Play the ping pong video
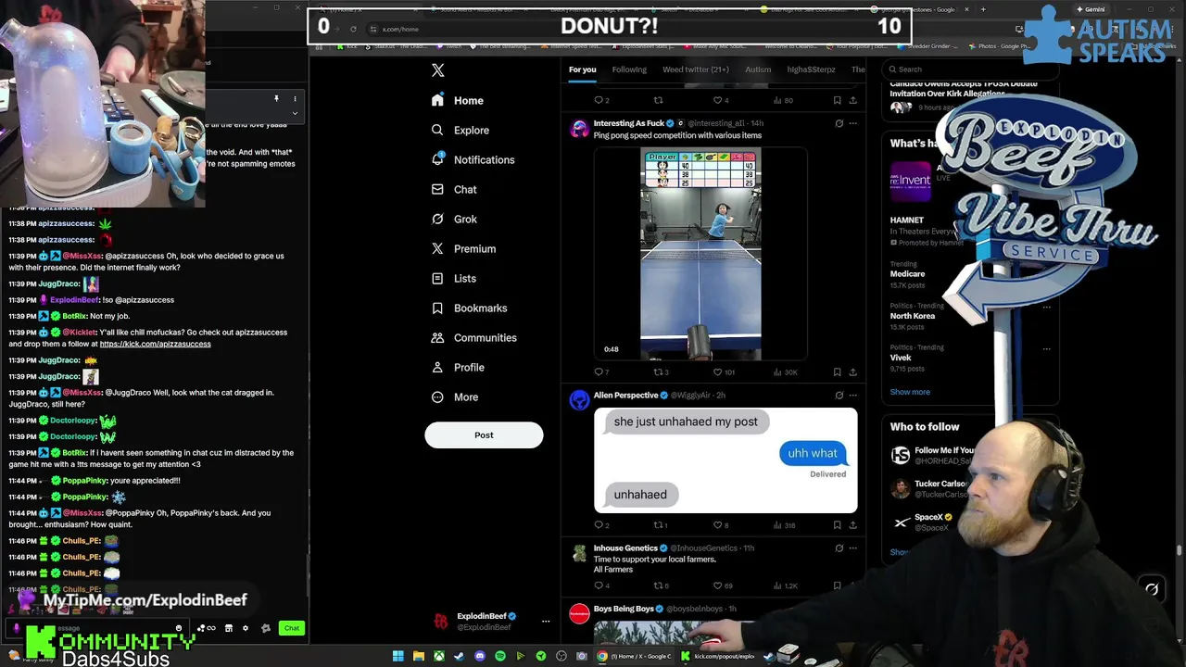The height and width of the screenshot is (667, 1186). [700, 255]
